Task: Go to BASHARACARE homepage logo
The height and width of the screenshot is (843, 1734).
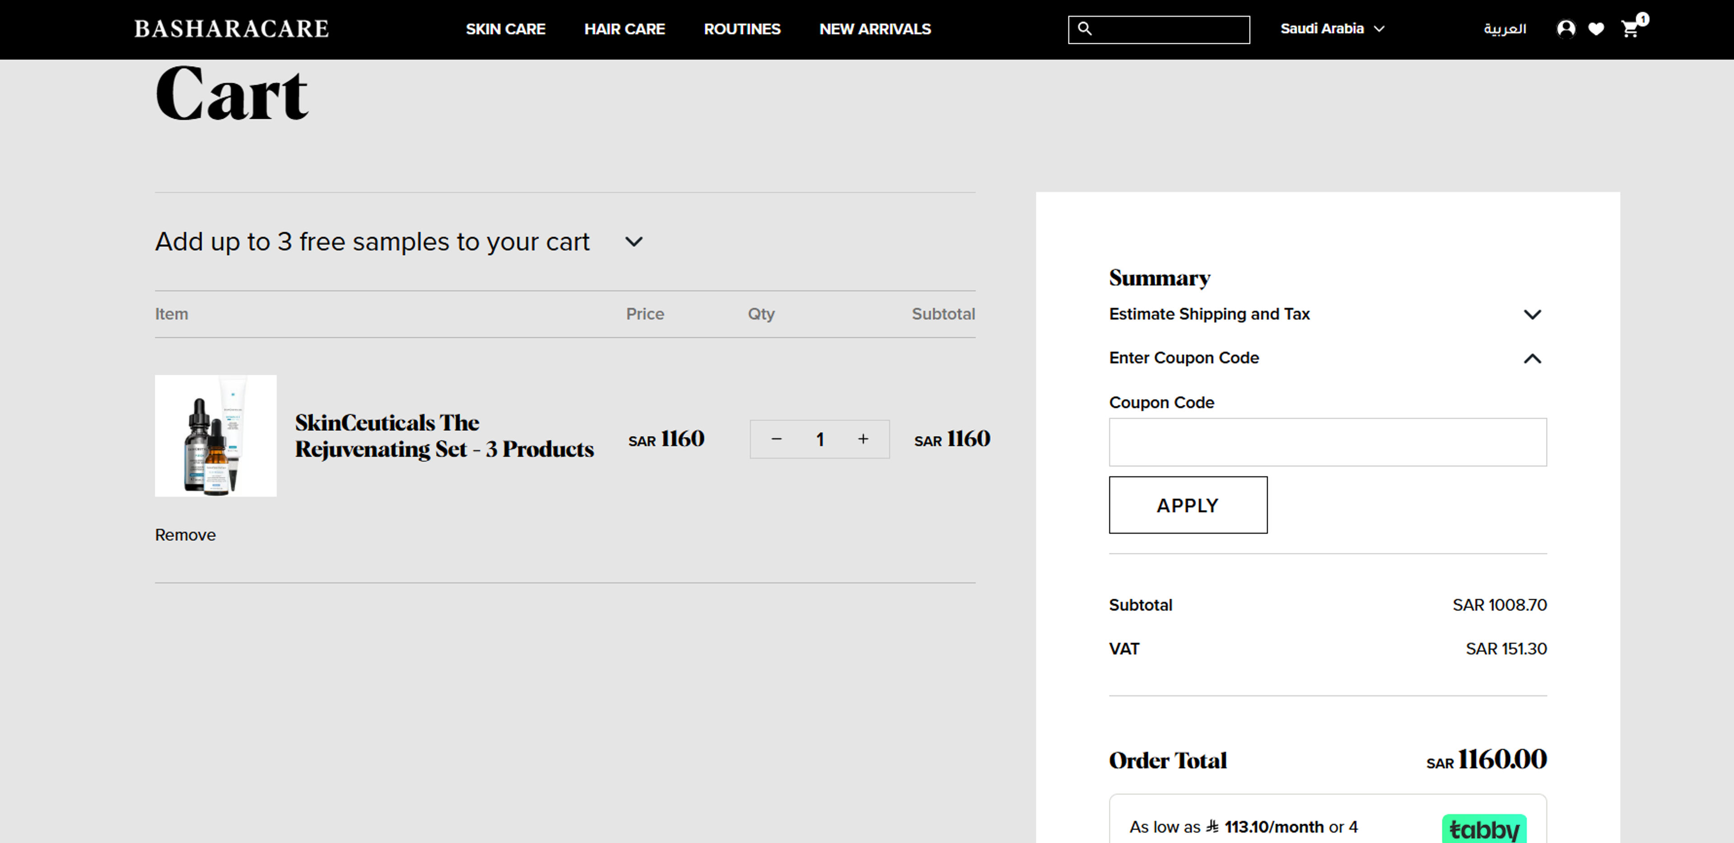Action: tap(232, 29)
